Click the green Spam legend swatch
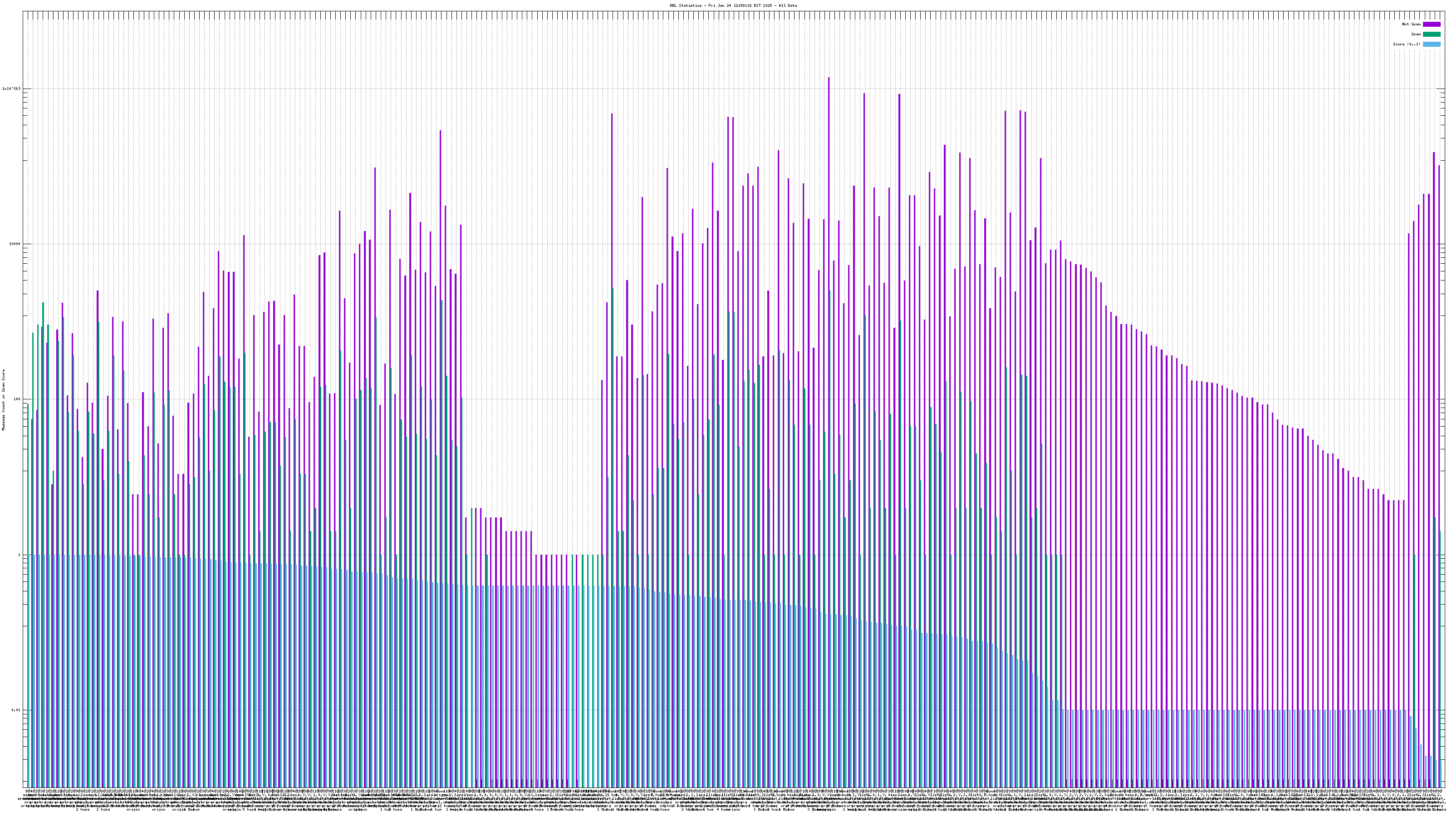Image resolution: width=1452 pixels, height=817 pixels. (x=1431, y=34)
